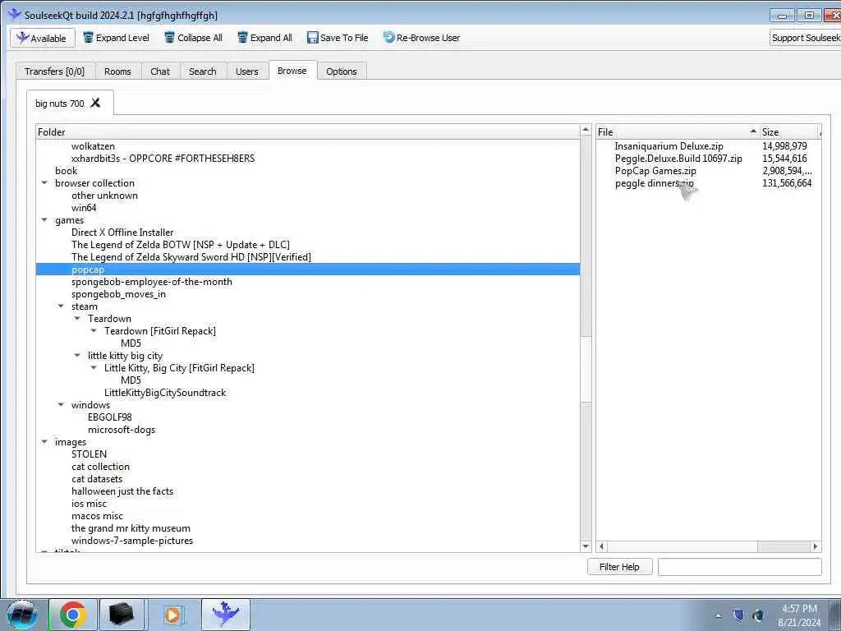
Task: Select The Legend of Zelda BOTW folder
Action: coord(180,245)
